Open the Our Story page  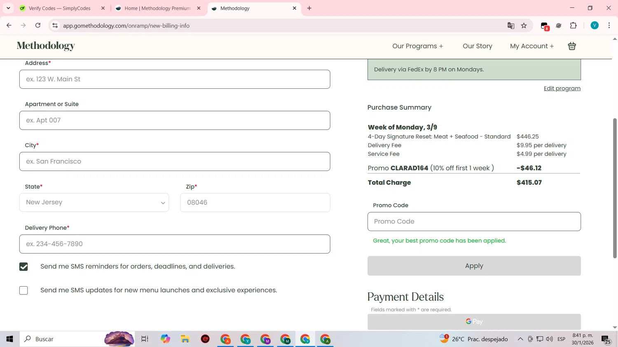pos(477,46)
